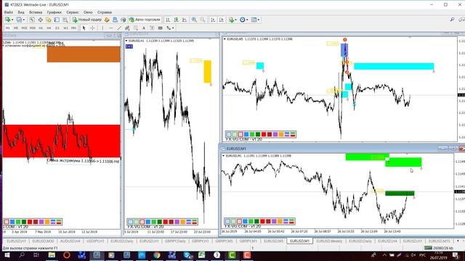Toggle the H4 timeframe button

click(49, 28)
